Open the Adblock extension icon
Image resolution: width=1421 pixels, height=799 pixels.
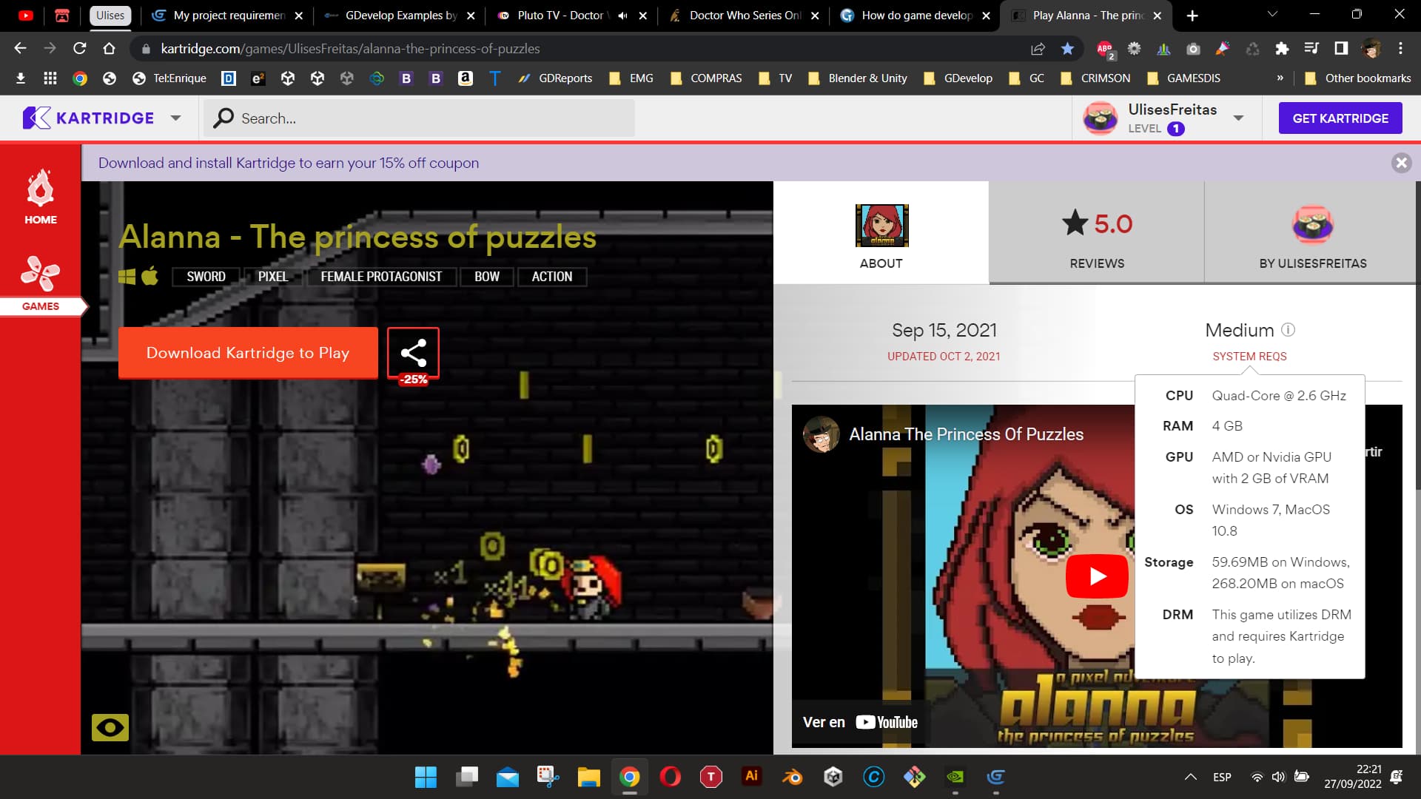1104,48
